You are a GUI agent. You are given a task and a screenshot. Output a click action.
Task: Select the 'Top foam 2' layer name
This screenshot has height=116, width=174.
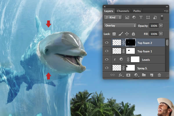tap(145, 43)
